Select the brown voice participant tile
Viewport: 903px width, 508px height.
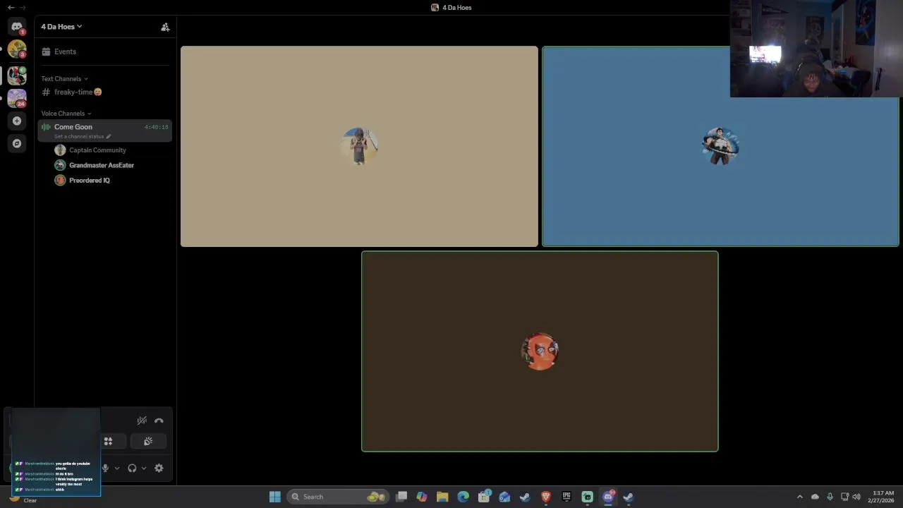[x=540, y=351]
